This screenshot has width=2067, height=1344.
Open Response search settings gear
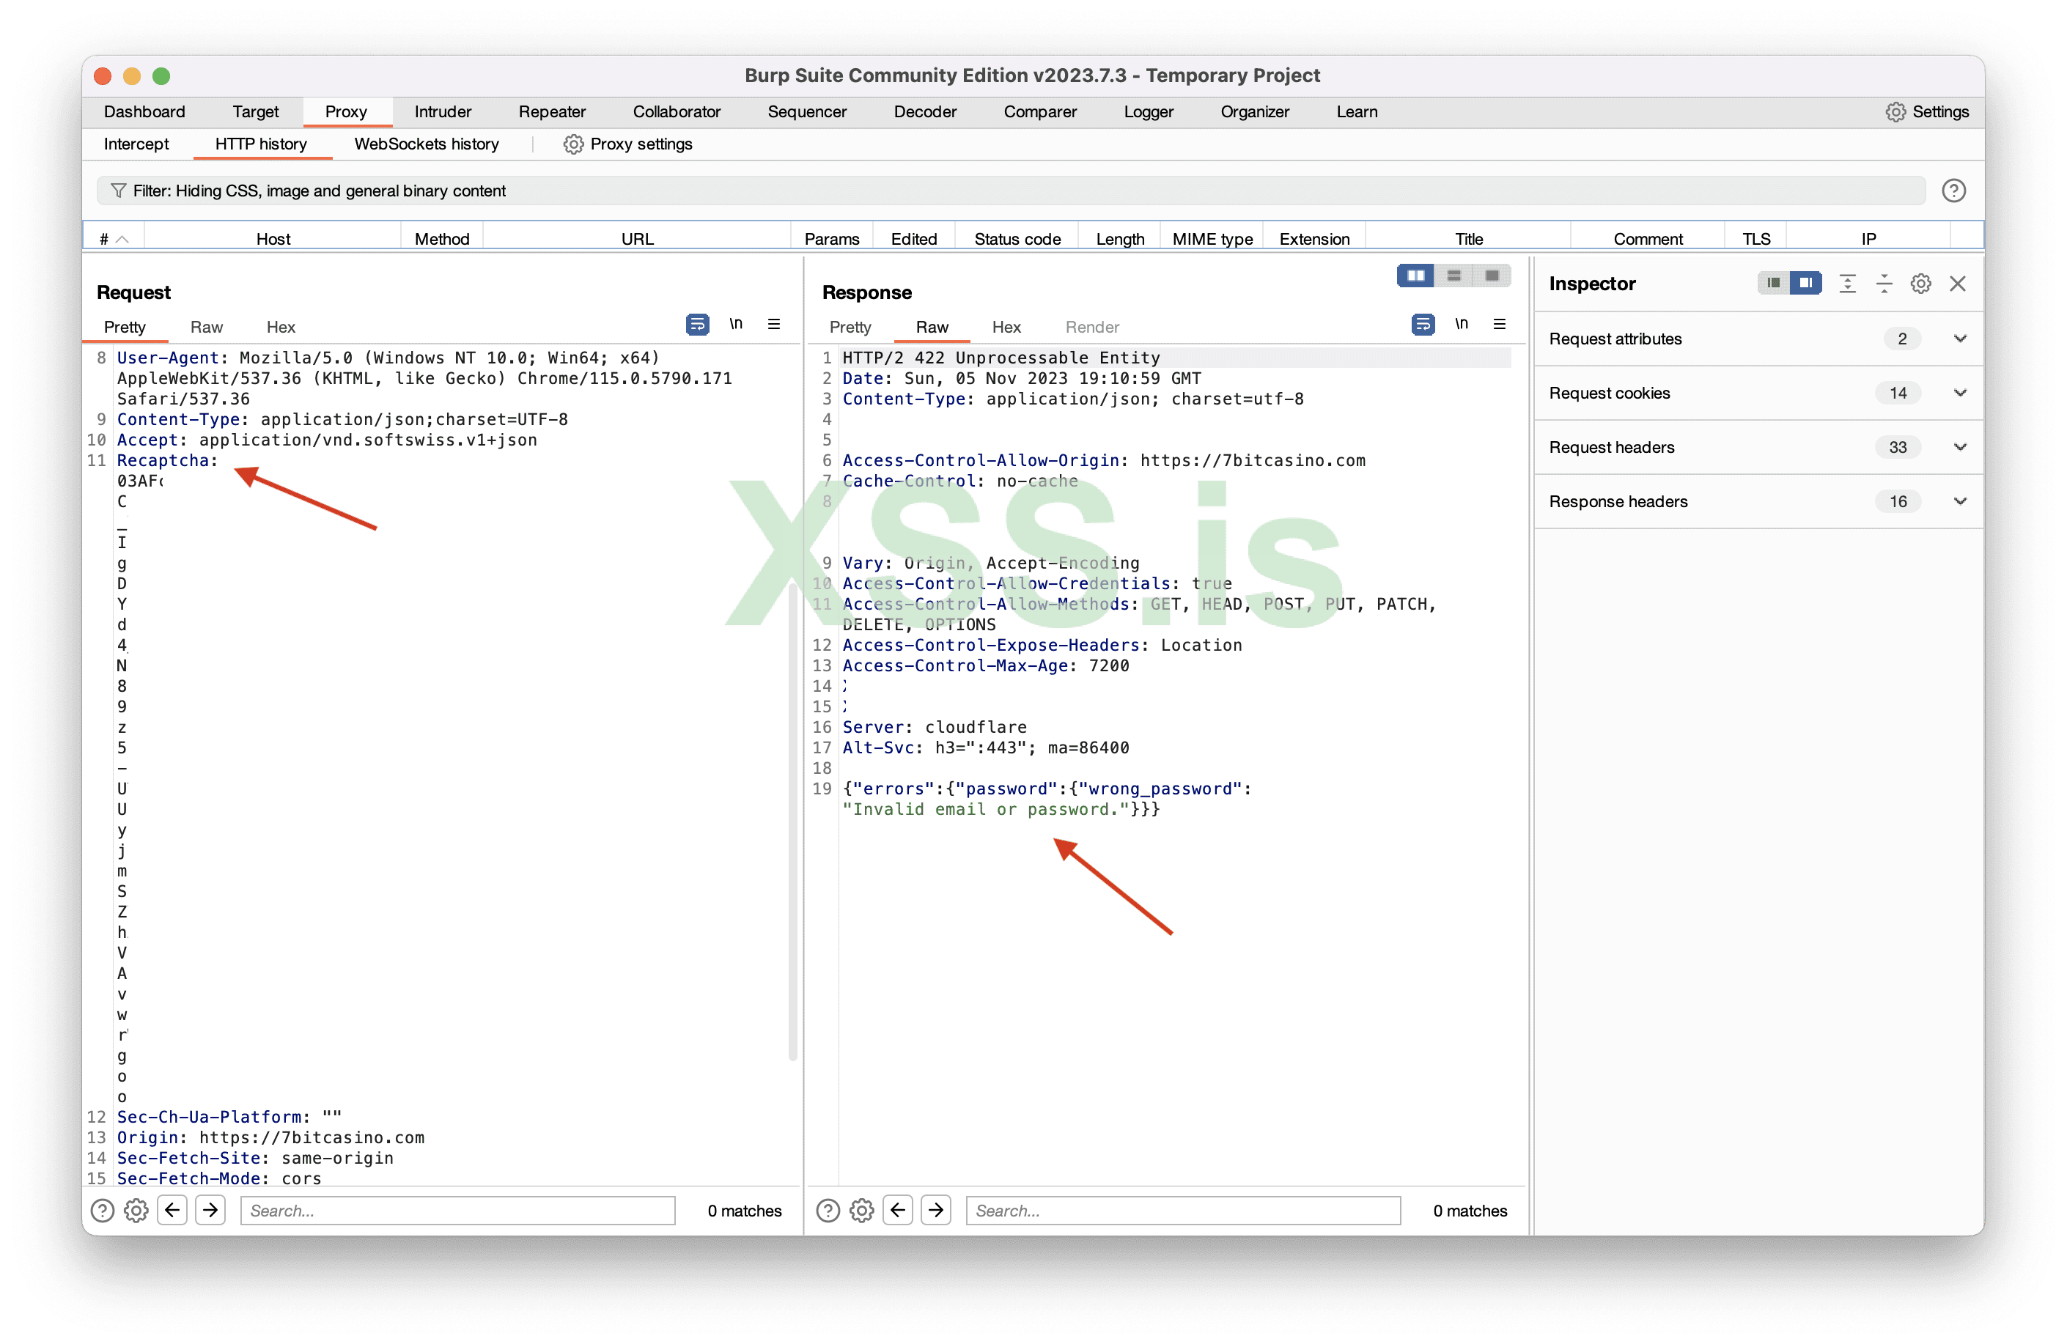(861, 1211)
